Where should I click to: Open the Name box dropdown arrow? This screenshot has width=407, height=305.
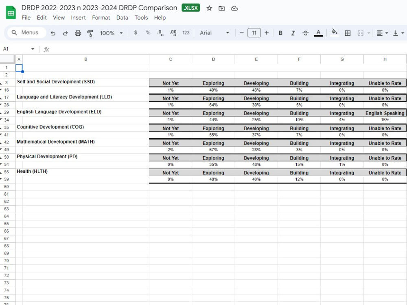pyautogui.click(x=33, y=49)
